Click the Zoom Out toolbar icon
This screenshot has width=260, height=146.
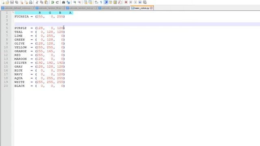click(79, 2)
